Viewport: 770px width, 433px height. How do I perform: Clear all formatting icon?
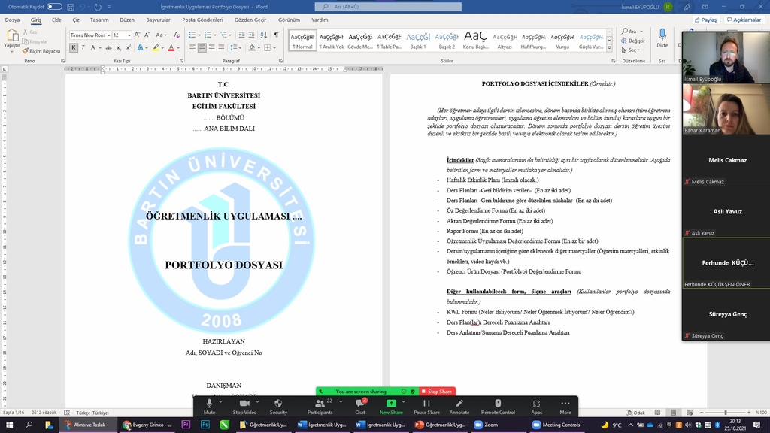click(x=177, y=35)
